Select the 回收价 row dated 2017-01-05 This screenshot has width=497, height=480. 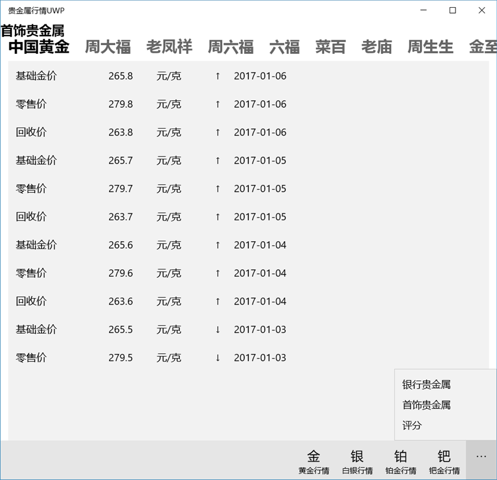click(249, 217)
